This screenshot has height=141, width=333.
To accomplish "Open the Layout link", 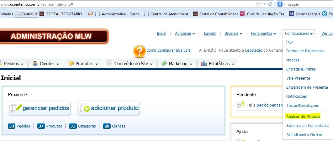I will click(x=210, y=33).
